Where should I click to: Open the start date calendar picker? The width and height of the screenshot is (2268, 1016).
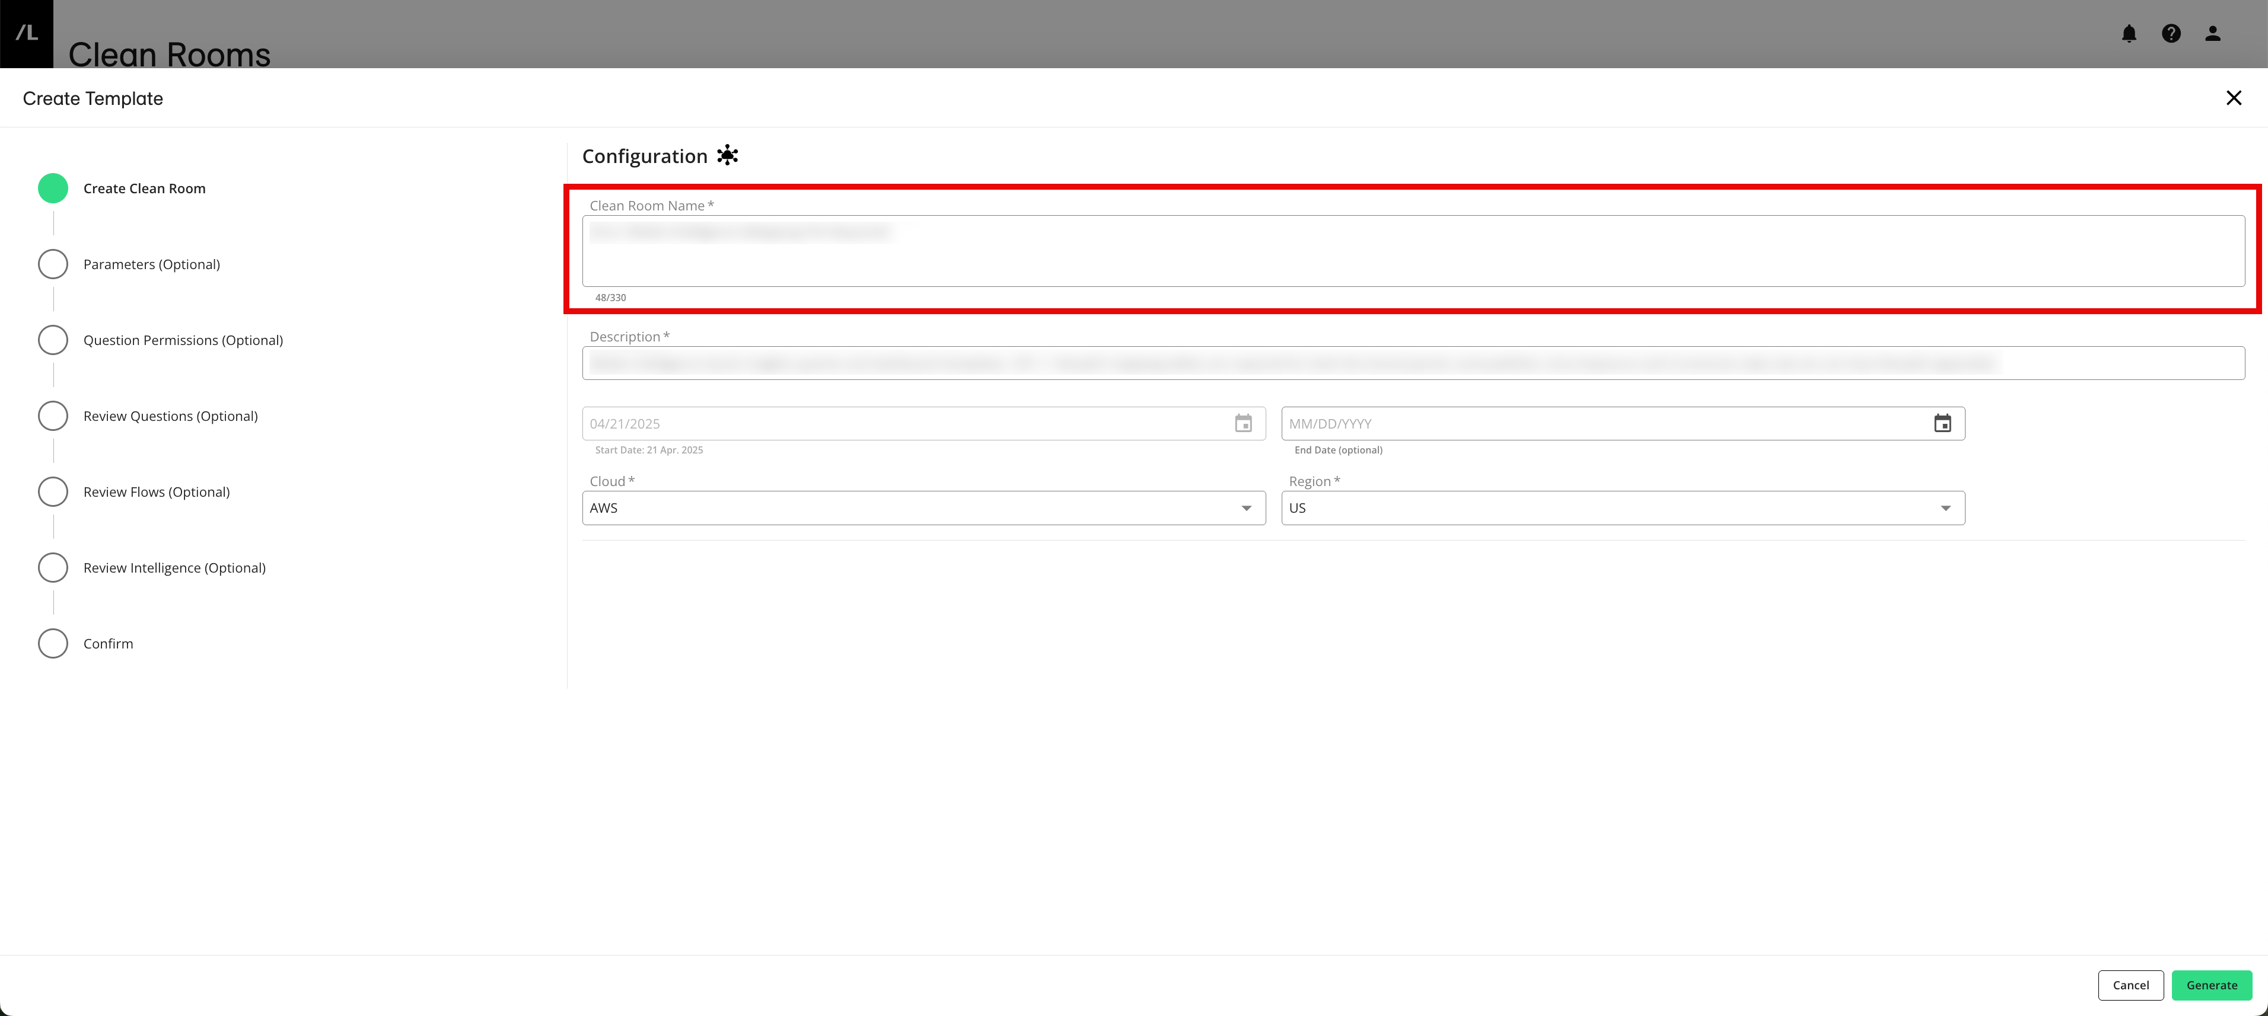tap(1243, 423)
